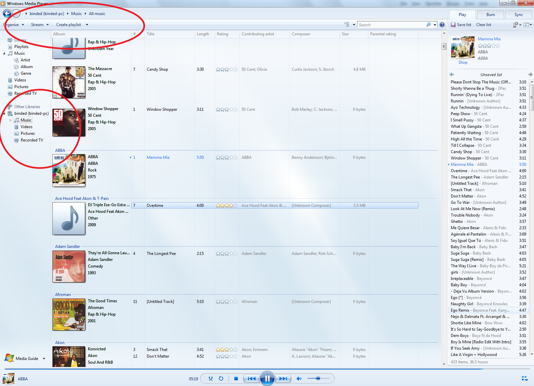Skip to the previous track
The image size is (534, 386).
tap(252, 379)
